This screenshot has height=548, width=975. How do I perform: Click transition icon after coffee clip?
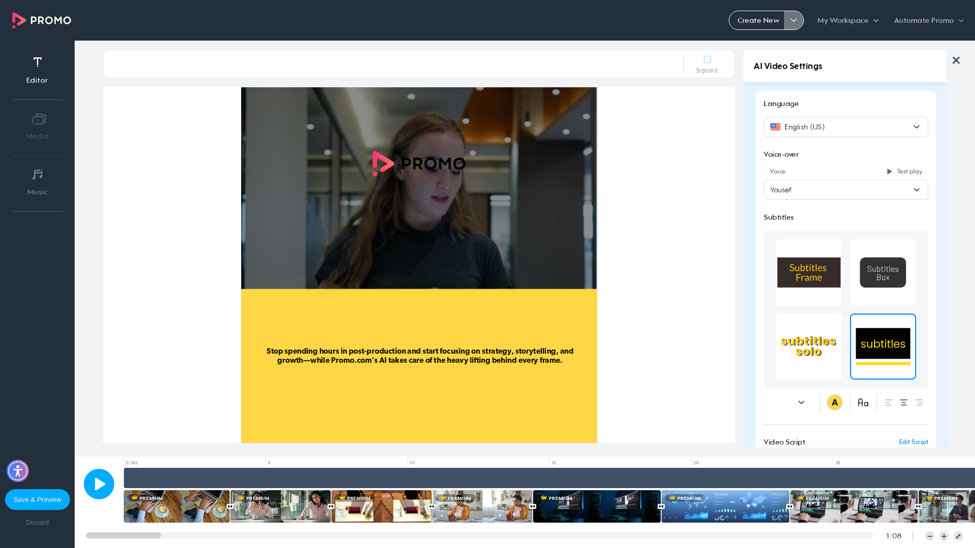[x=230, y=506]
